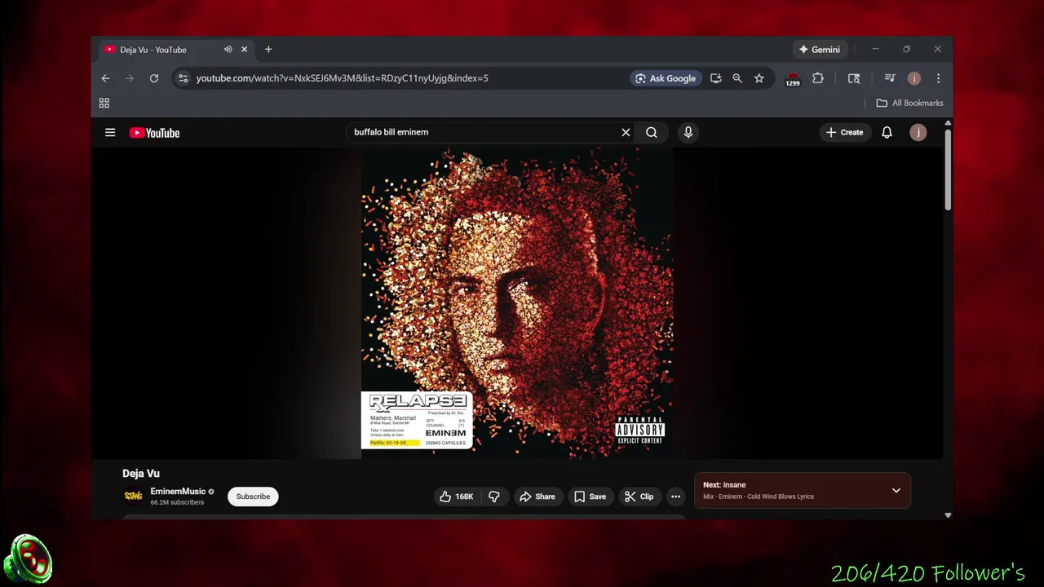Click the scrollbar down arrow

pos(948,515)
